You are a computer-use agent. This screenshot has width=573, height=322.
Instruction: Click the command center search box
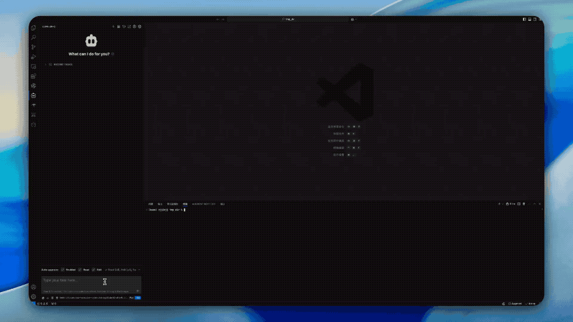point(288,19)
